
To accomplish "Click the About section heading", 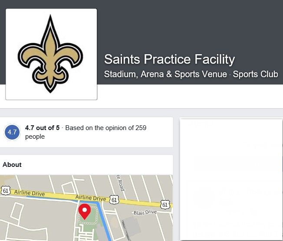I will point(12,165).
